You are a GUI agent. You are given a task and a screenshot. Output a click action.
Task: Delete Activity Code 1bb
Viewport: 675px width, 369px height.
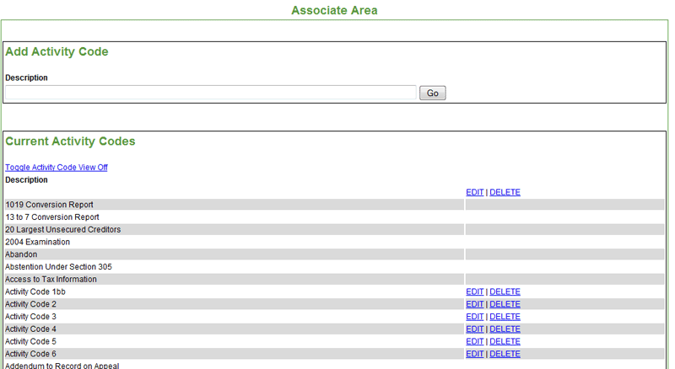click(505, 291)
